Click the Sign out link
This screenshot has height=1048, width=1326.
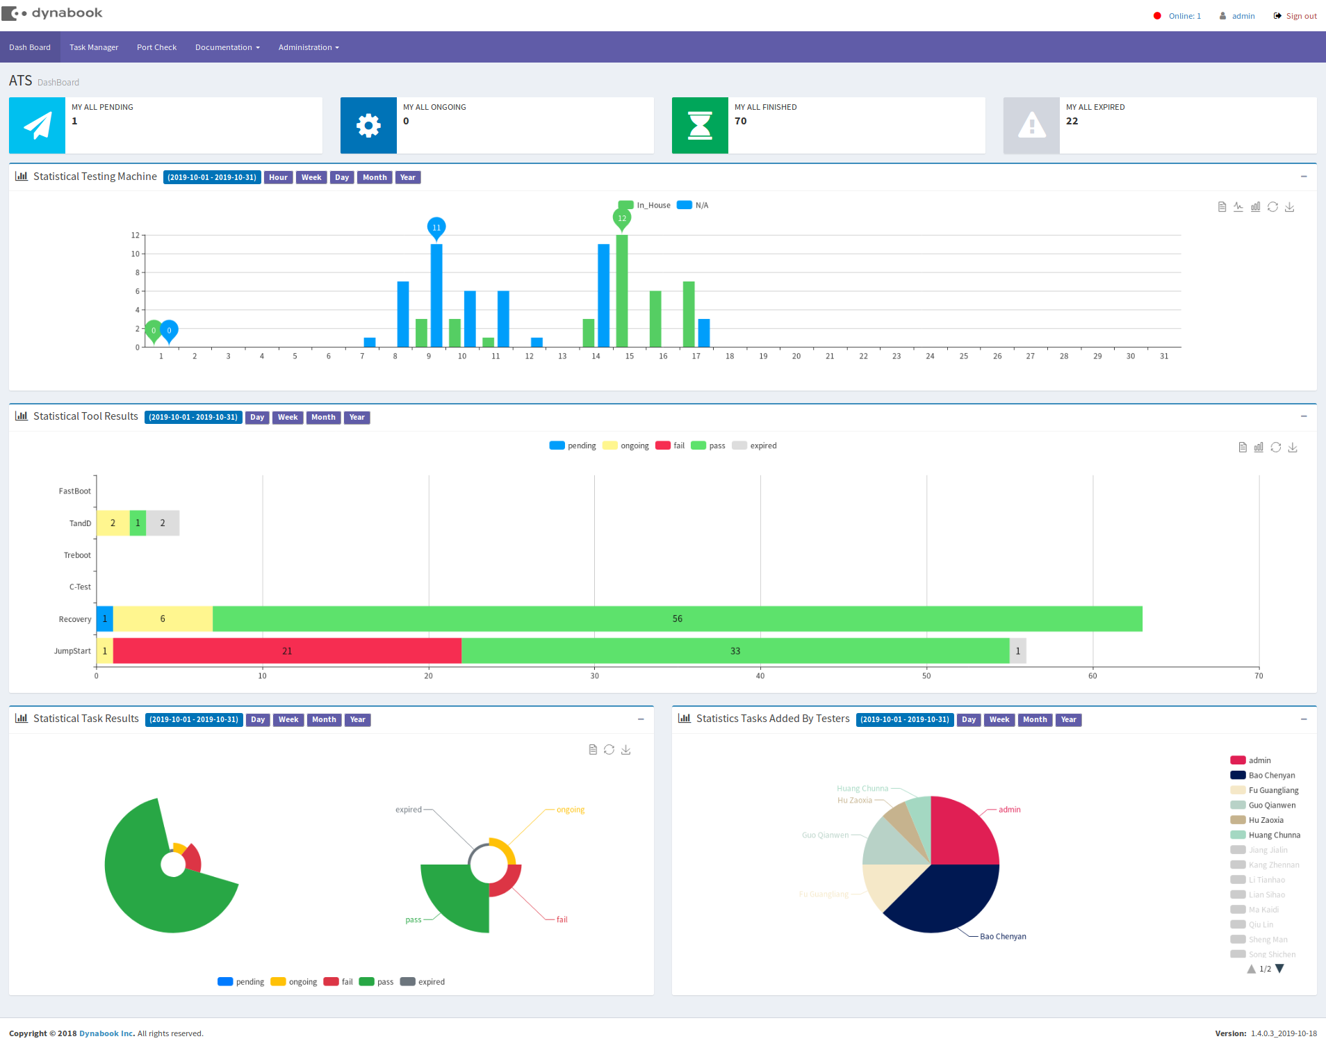coord(1301,16)
